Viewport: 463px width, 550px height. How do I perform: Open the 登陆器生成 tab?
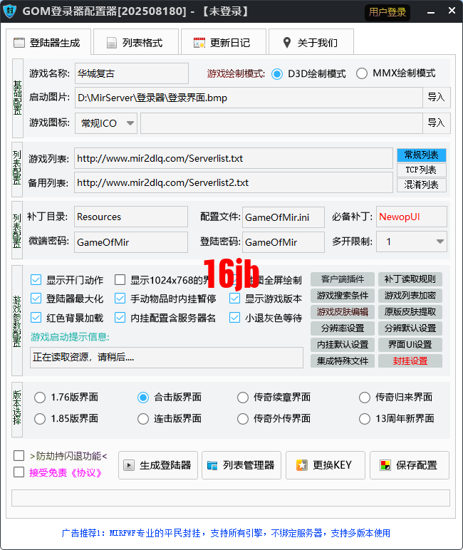tap(48, 42)
